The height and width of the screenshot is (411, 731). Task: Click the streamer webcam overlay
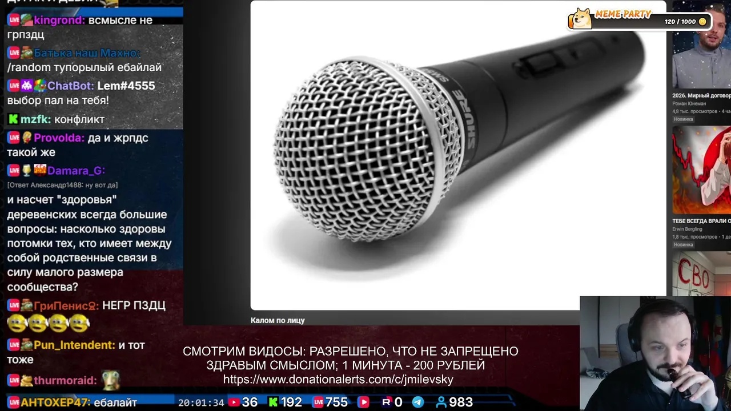[655, 353]
